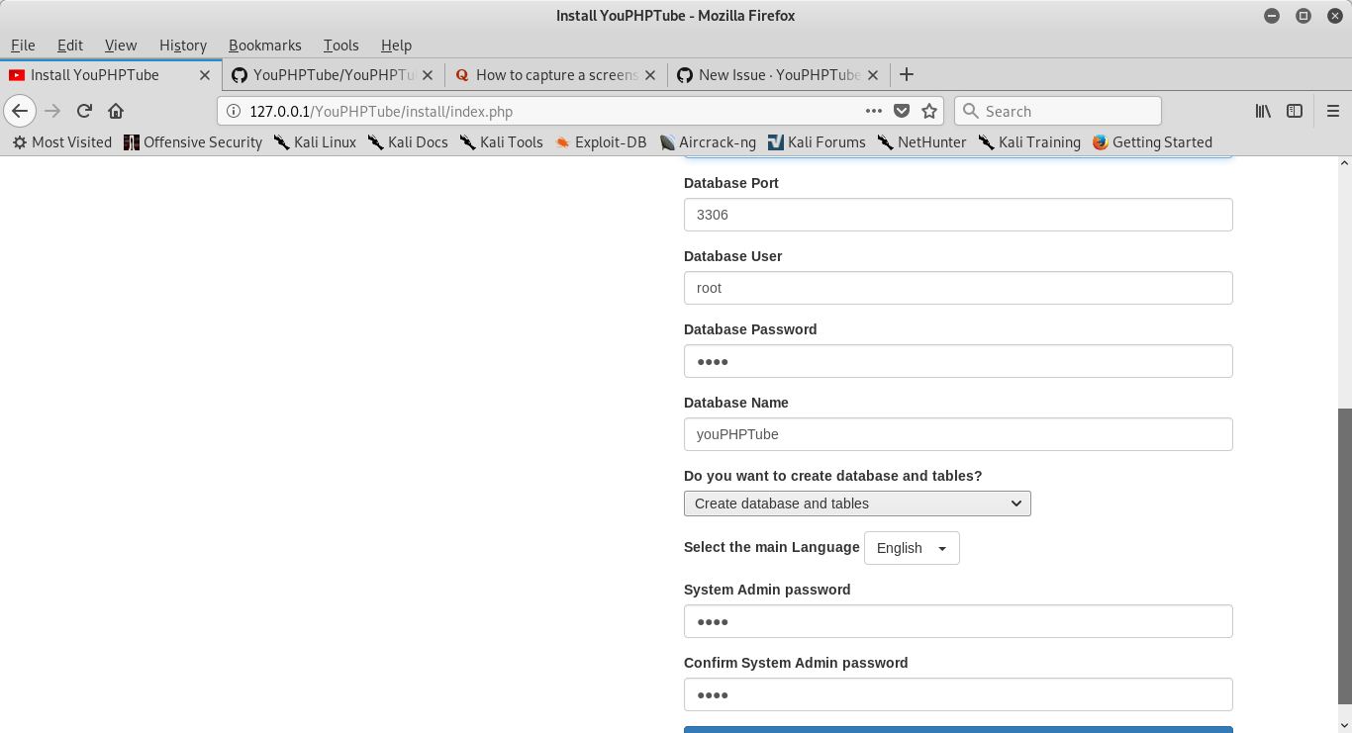The height and width of the screenshot is (733, 1352).
Task: Click the Database Name field
Action: tap(958, 434)
